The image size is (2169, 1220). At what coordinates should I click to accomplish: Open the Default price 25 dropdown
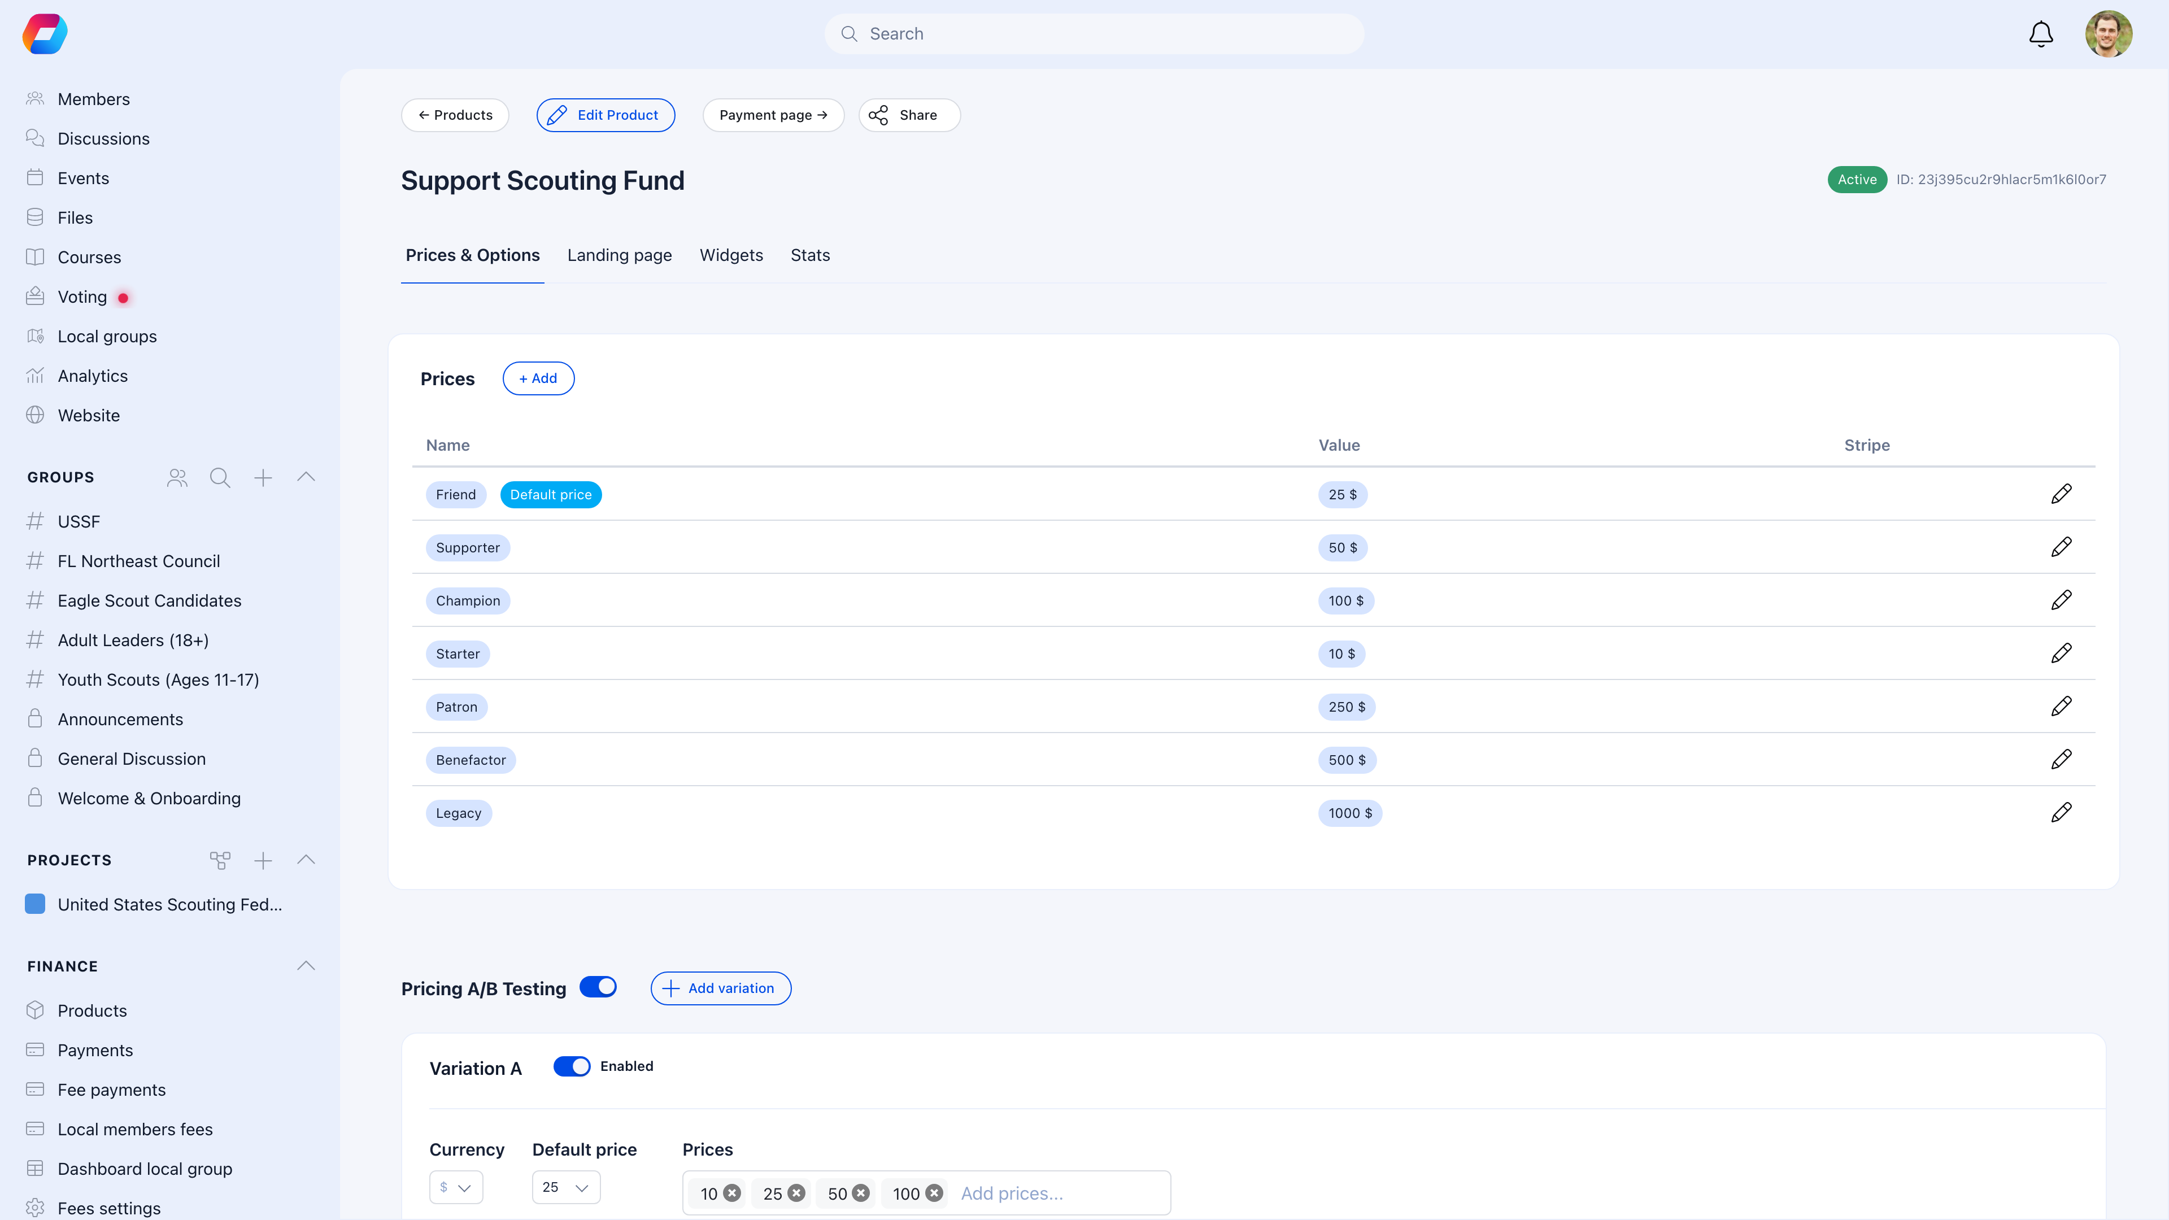click(x=566, y=1187)
